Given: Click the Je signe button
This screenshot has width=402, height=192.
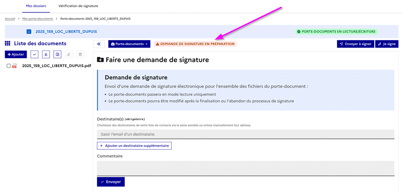Looking at the screenshot, I should (x=387, y=44).
